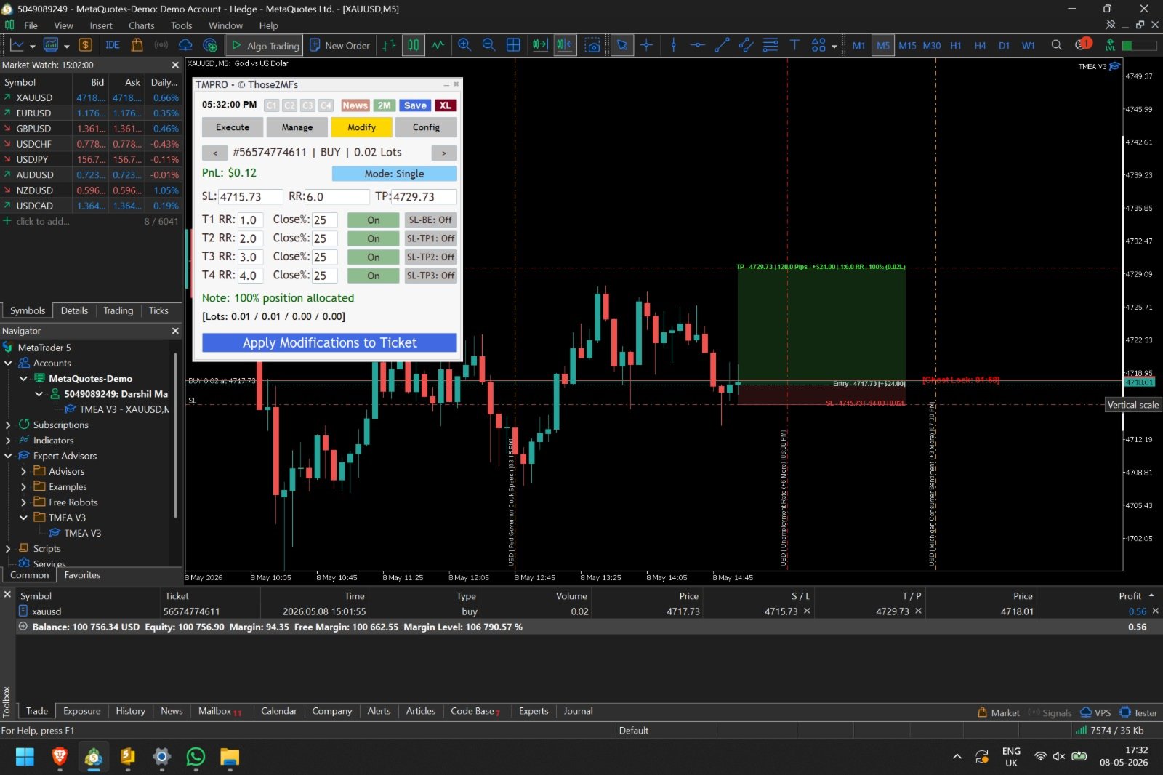
Task: Switch to the History tab
Action: coord(130,711)
